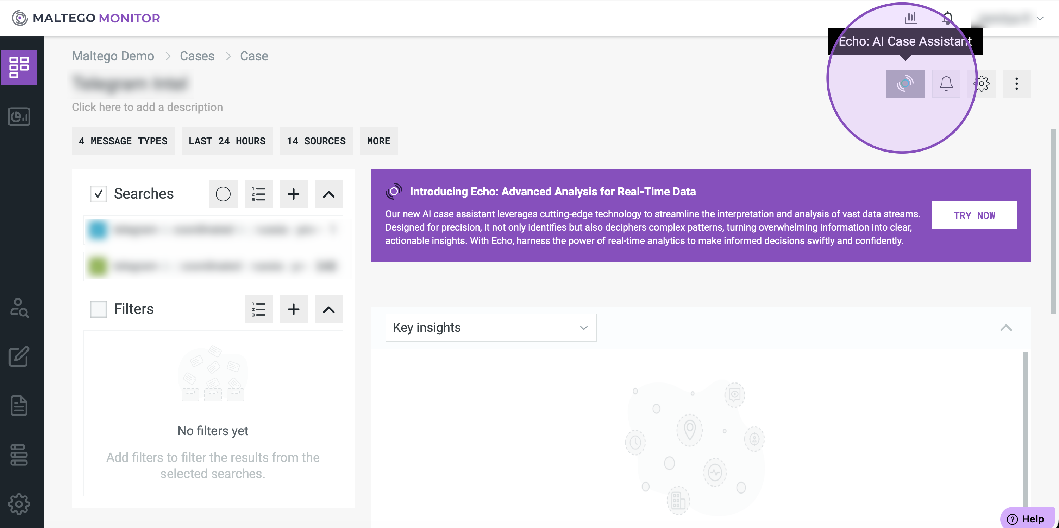Check the Filters checkbox
The width and height of the screenshot is (1059, 528).
[x=98, y=309]
